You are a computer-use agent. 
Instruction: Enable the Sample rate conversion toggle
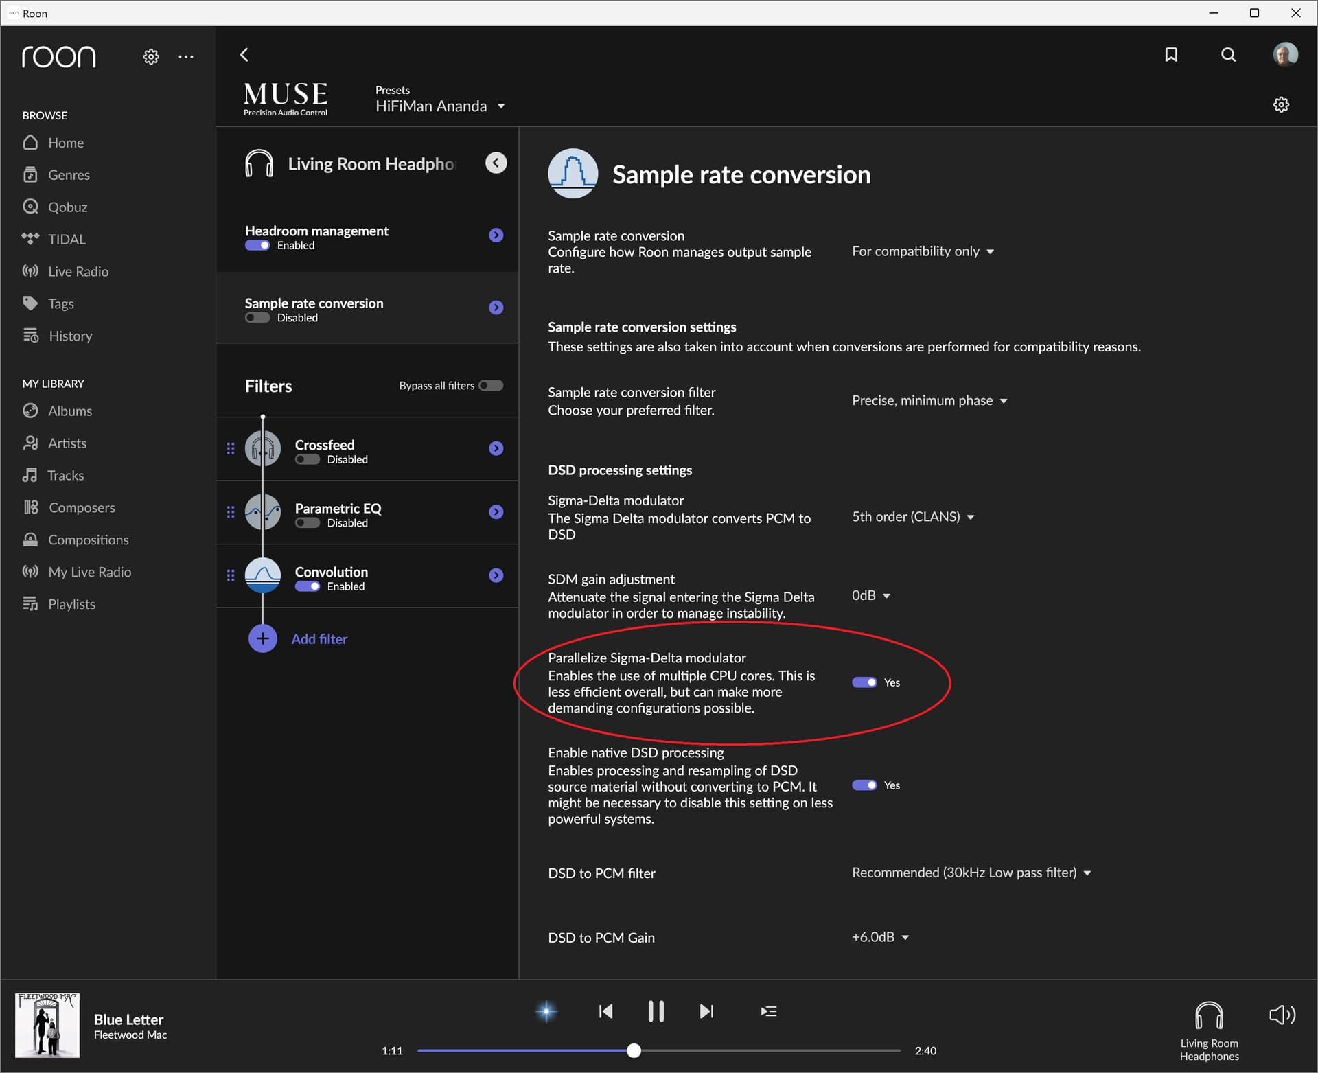[257, 317]
